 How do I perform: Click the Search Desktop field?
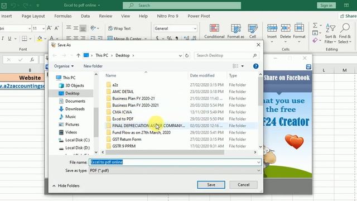[226, 55]
